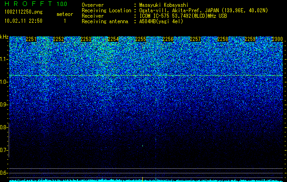The image size is (287, 182).
Task: Click the cyan signal level strip
Action: [146, 181]
